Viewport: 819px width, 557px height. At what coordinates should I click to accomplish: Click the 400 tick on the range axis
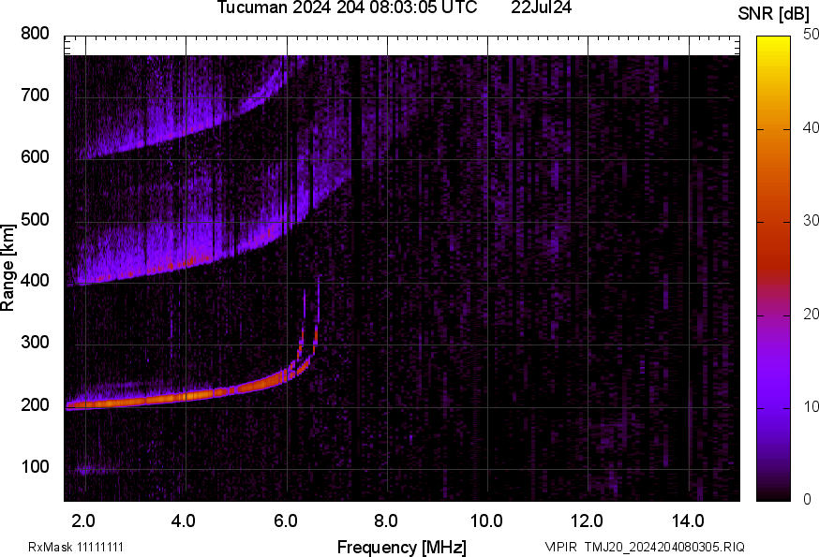[x=34, y=282]
